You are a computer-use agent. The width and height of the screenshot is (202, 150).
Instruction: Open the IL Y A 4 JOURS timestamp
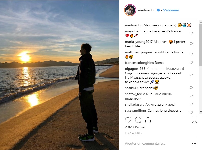click(x=133, y=133)
